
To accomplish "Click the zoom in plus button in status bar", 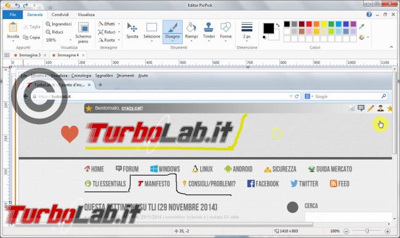I will coord(387,231).
